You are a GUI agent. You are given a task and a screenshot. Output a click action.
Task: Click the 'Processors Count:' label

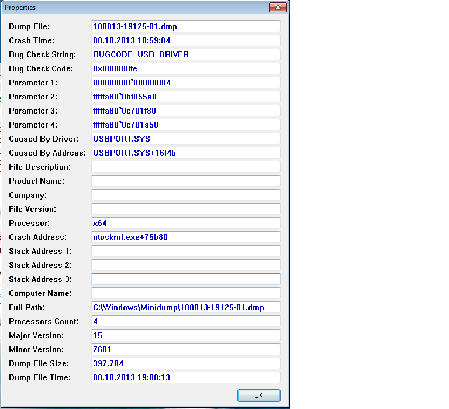(43, 322)
